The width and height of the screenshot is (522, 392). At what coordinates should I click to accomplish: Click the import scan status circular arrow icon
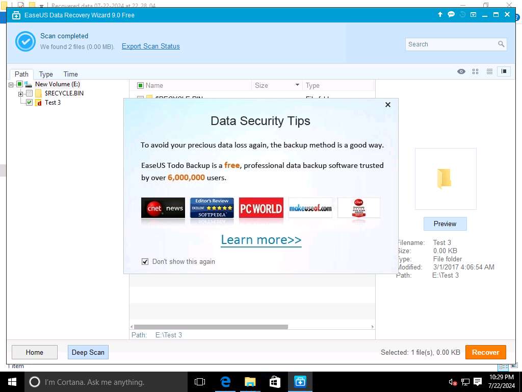(x=462, y=14)
